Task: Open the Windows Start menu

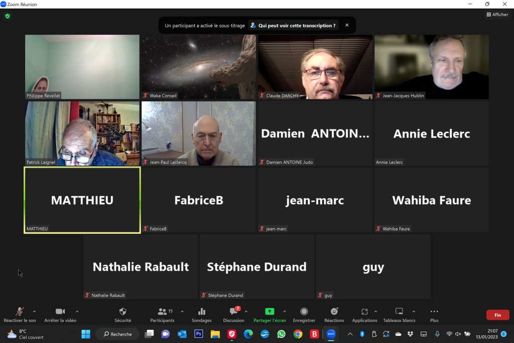Action: [x=86, y=334]
